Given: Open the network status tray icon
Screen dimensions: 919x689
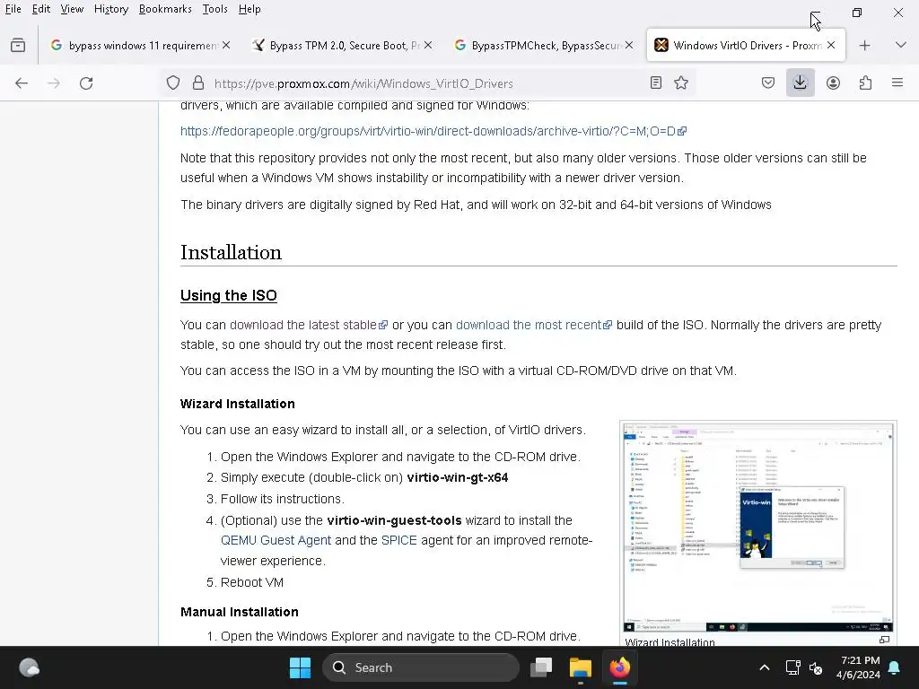Looking at the screenshot, I should [x=793, y=667].
